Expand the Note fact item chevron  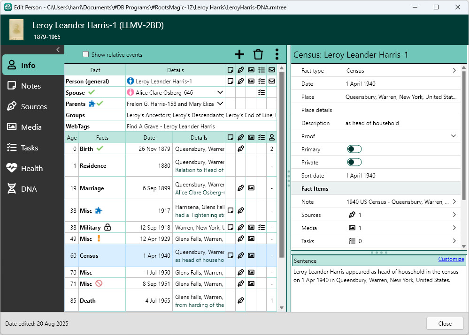click(454, 201)
